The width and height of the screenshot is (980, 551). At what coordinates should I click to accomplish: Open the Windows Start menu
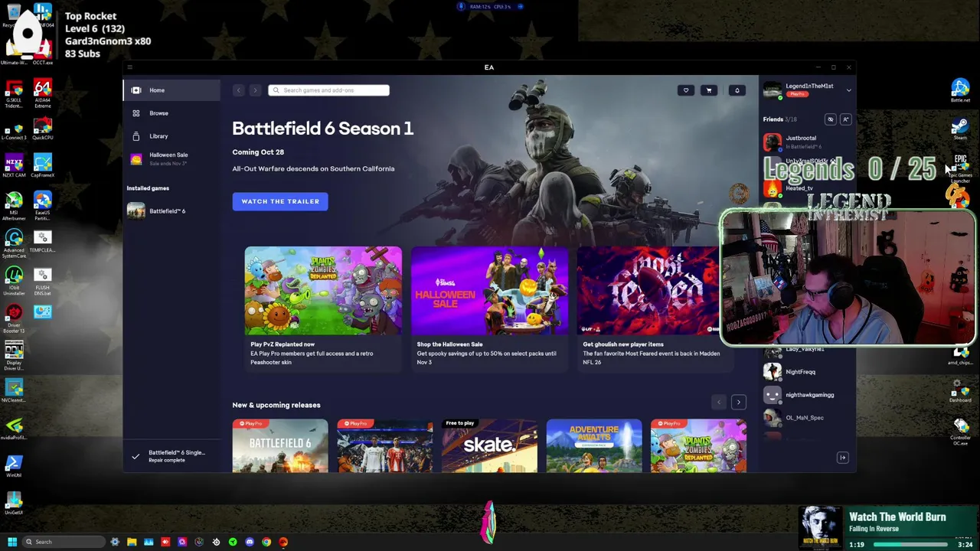pyautogui.click(x=11, y=542)
